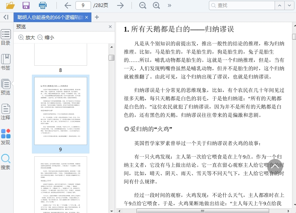296x213 pixels.
Task: Click the open file folder icon
Action: pyautogui.click(x=11, y=5)
